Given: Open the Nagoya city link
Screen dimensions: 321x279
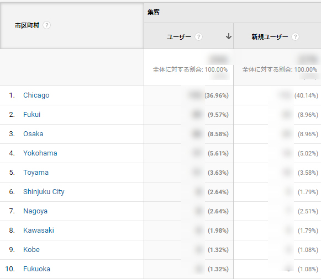Looking at the screenshot, I should 35,211.
